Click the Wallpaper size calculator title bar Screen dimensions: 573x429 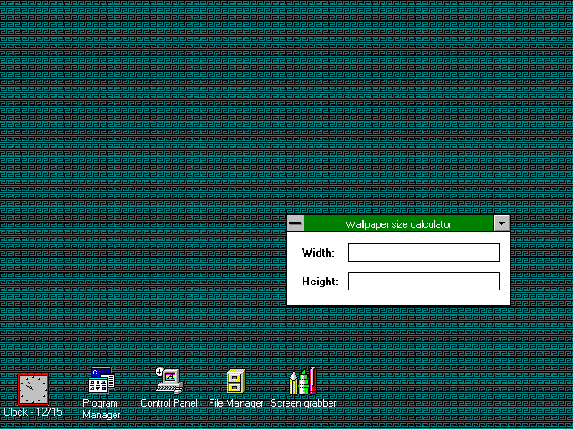point(398,224)
